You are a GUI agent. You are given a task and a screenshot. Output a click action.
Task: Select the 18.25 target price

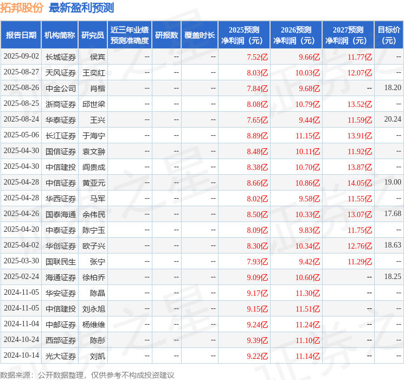(x=393, y=276)
